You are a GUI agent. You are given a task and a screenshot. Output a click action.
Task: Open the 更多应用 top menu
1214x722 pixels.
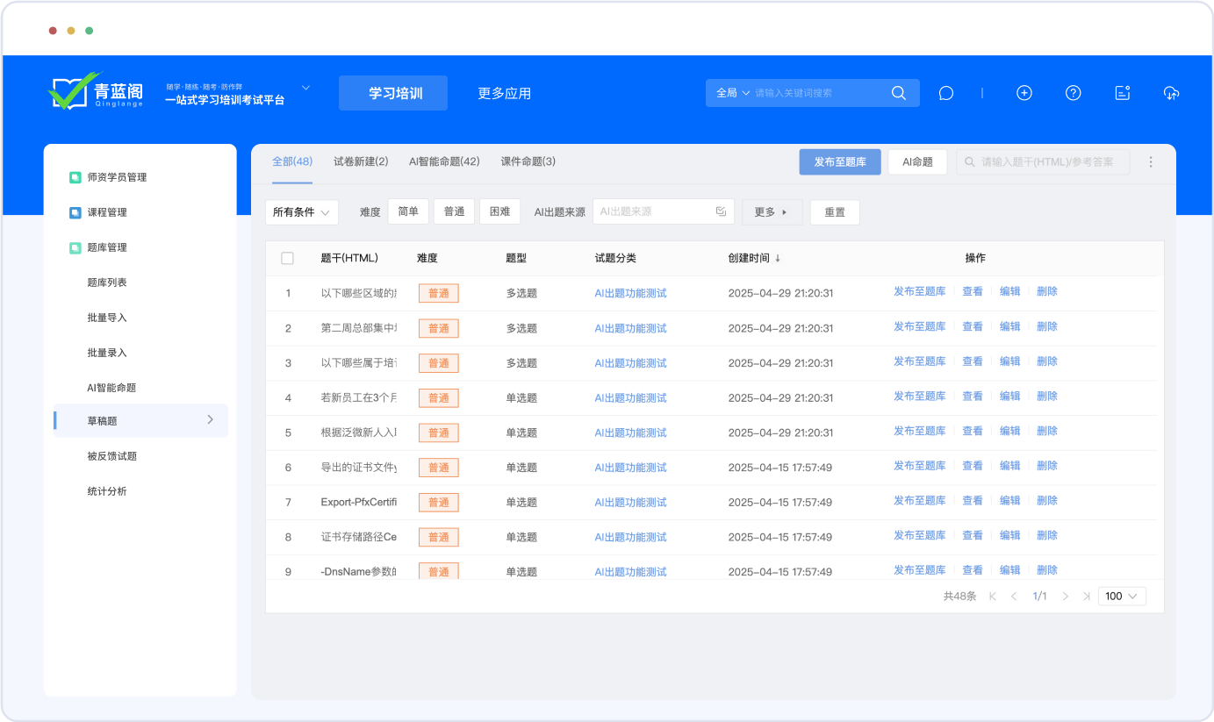[x=504, y=93]
